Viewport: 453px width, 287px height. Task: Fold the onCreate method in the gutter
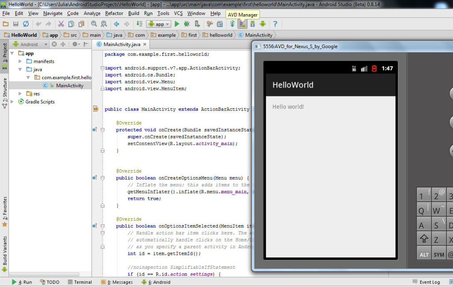click(x=103, y=130)
